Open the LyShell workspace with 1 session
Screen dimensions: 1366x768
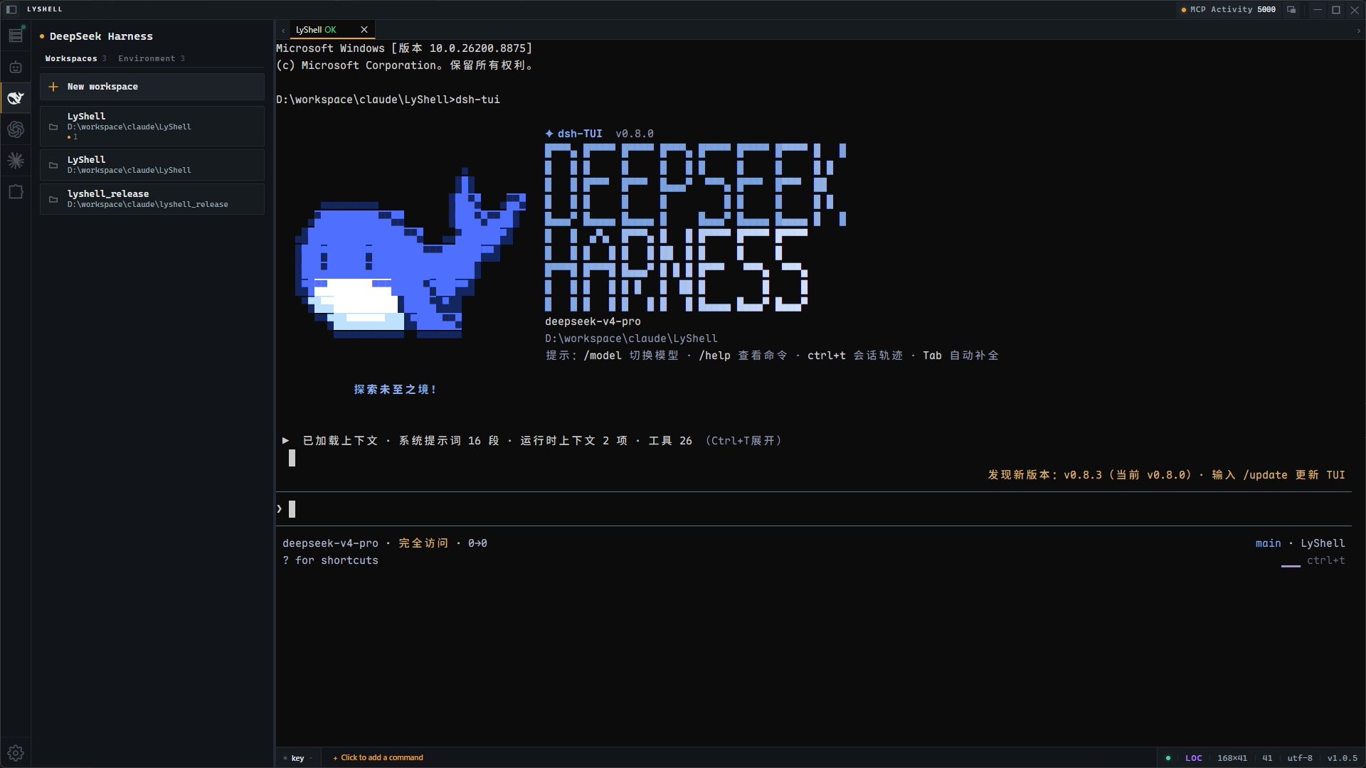tap(152, 127)
